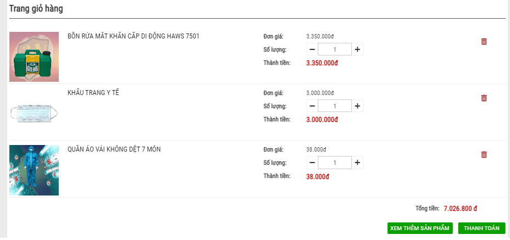Decrease quantity of Haws 7501 eyewash
510x240 pixels.
click(312, 49)
